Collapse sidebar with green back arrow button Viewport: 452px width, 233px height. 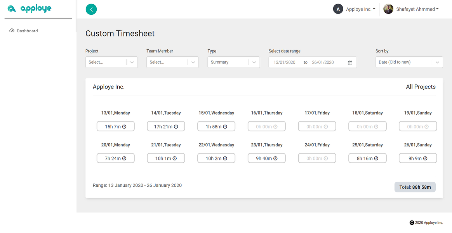coord(91,10)
